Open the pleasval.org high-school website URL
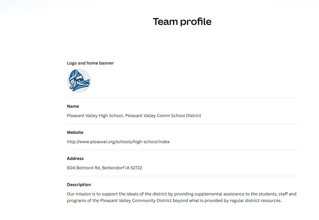The image size is (319, 220). click(x=119, y=142)
